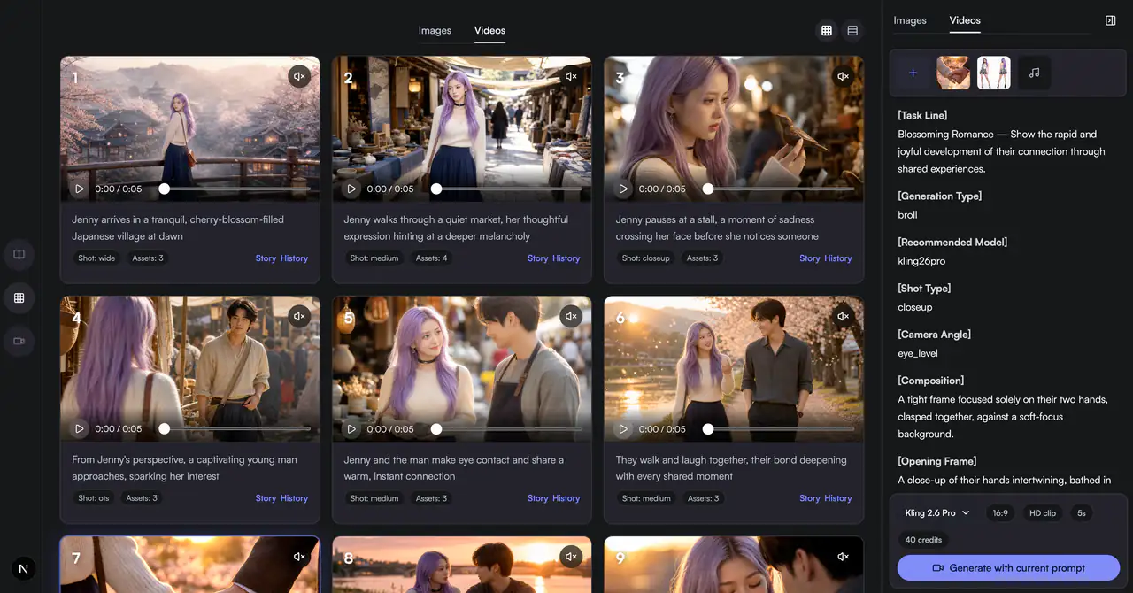Unmute video 5 with the speaker icon
This screenshot has width=1133, height=593.
[x=571, y=316]
